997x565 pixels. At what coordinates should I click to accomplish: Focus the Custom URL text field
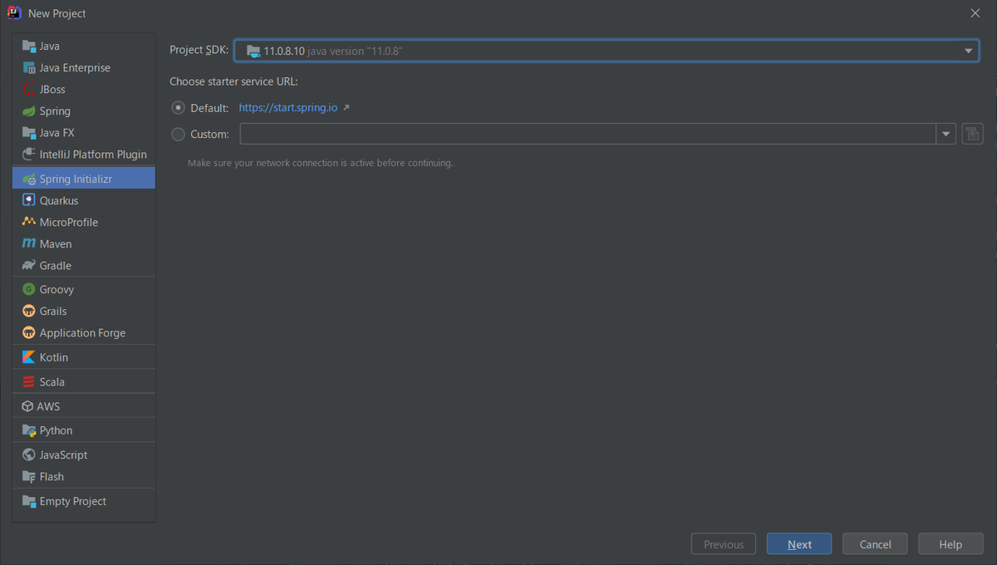588,134
